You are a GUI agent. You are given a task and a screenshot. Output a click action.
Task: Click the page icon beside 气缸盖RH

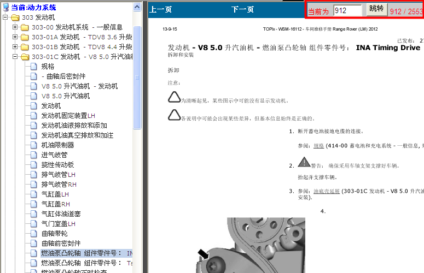click(x=34, y=204)
